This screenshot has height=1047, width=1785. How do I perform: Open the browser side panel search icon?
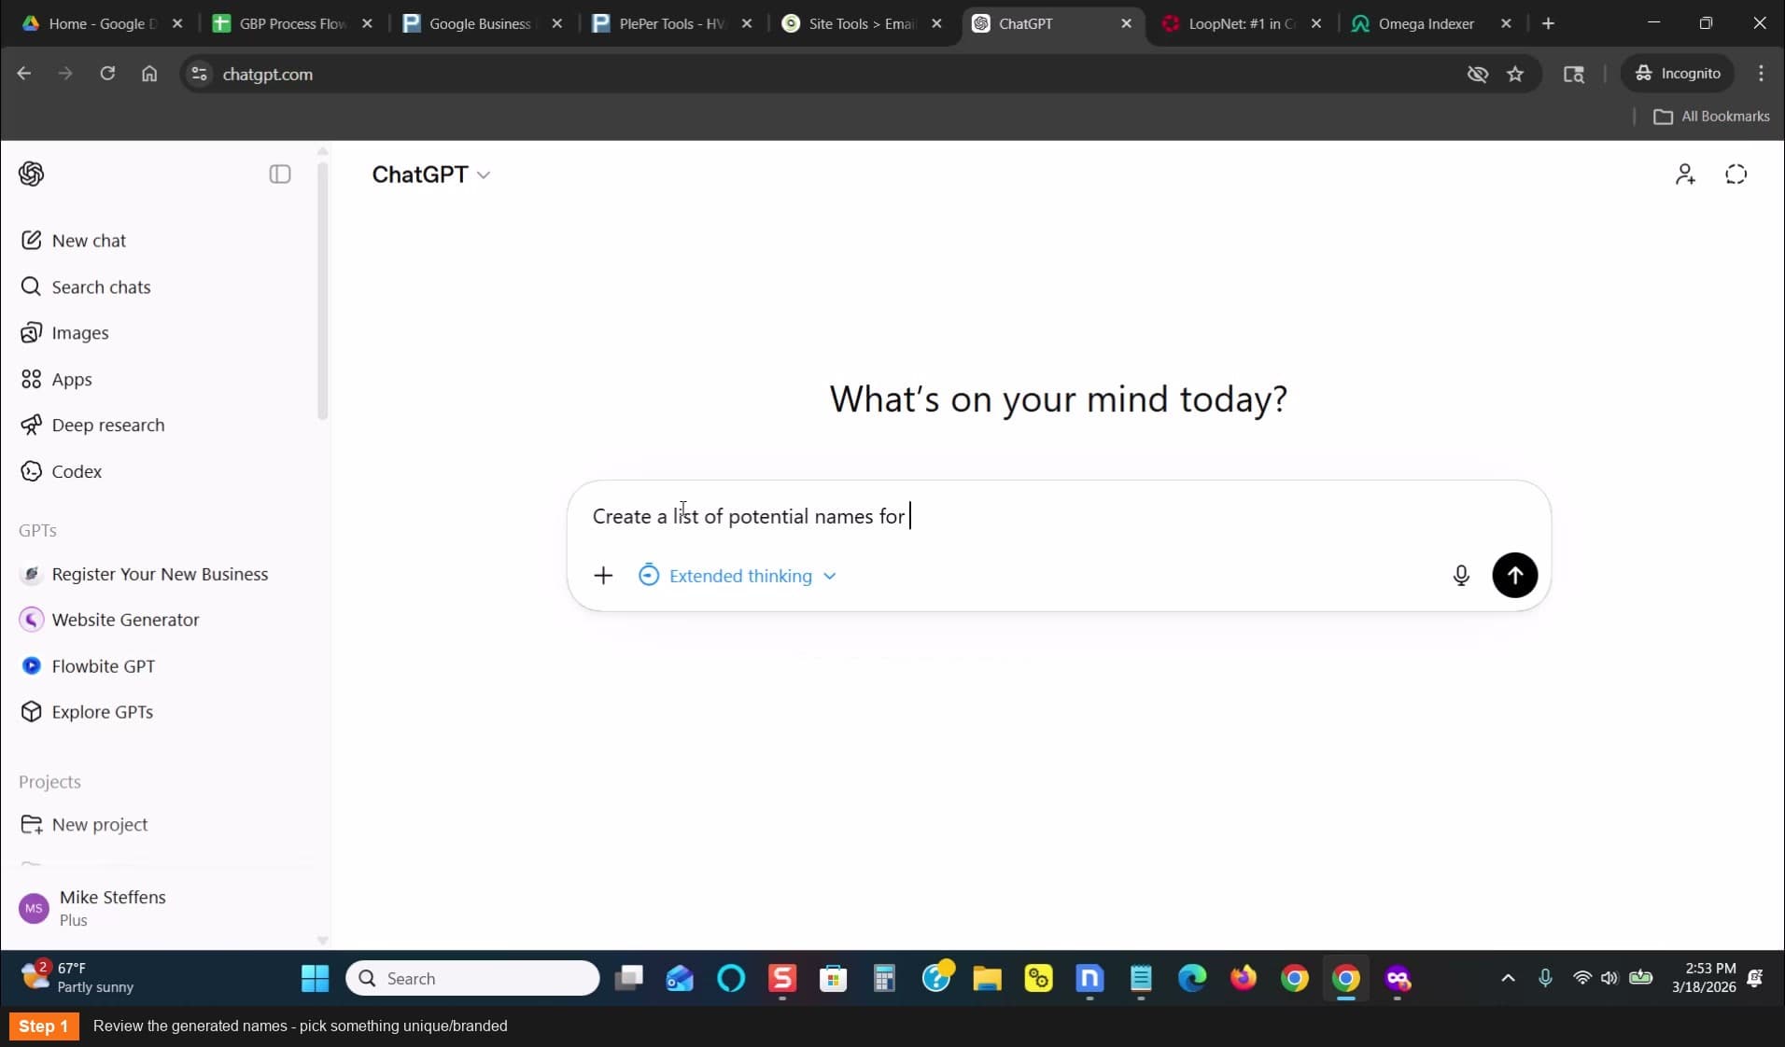1574,74
